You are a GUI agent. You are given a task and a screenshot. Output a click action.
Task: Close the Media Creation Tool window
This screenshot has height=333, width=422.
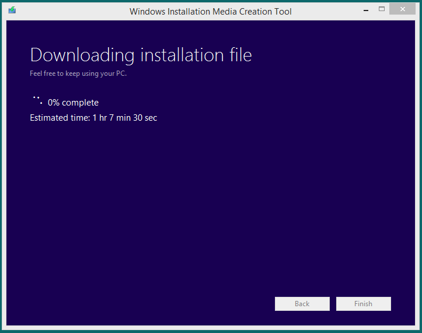[402, 9]
